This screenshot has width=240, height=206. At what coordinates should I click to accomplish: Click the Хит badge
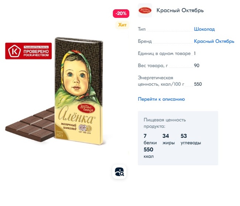[122, 25]
